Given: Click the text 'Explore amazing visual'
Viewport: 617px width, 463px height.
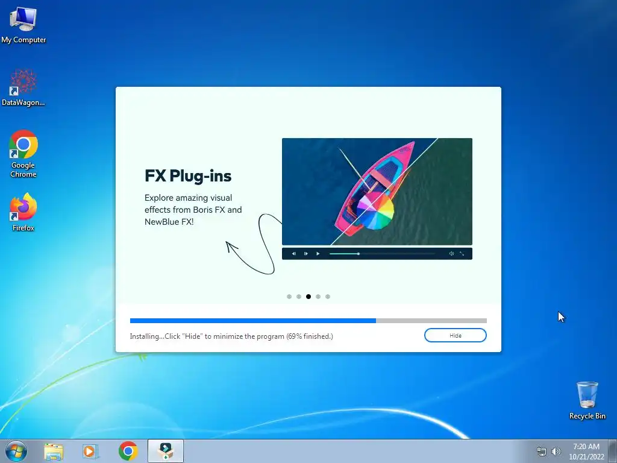Looking at the screenshot, I should pyautogui.click(x=188, y=198).
